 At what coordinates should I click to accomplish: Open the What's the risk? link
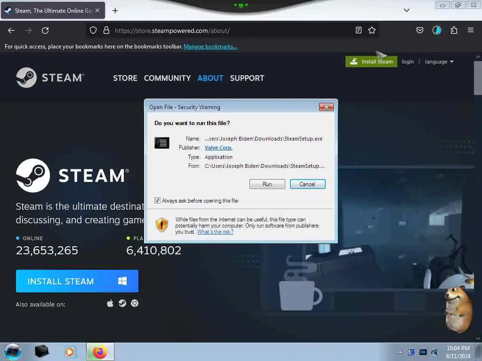pos(215,232)
